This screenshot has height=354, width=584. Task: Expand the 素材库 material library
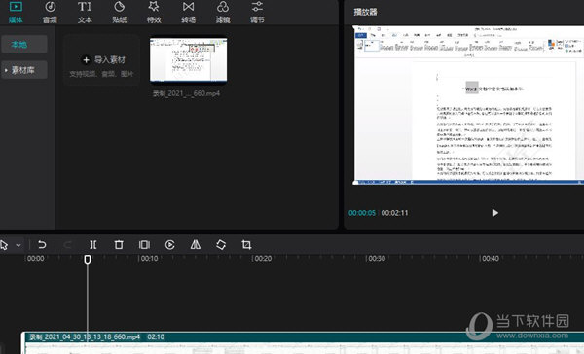(24, 70)
